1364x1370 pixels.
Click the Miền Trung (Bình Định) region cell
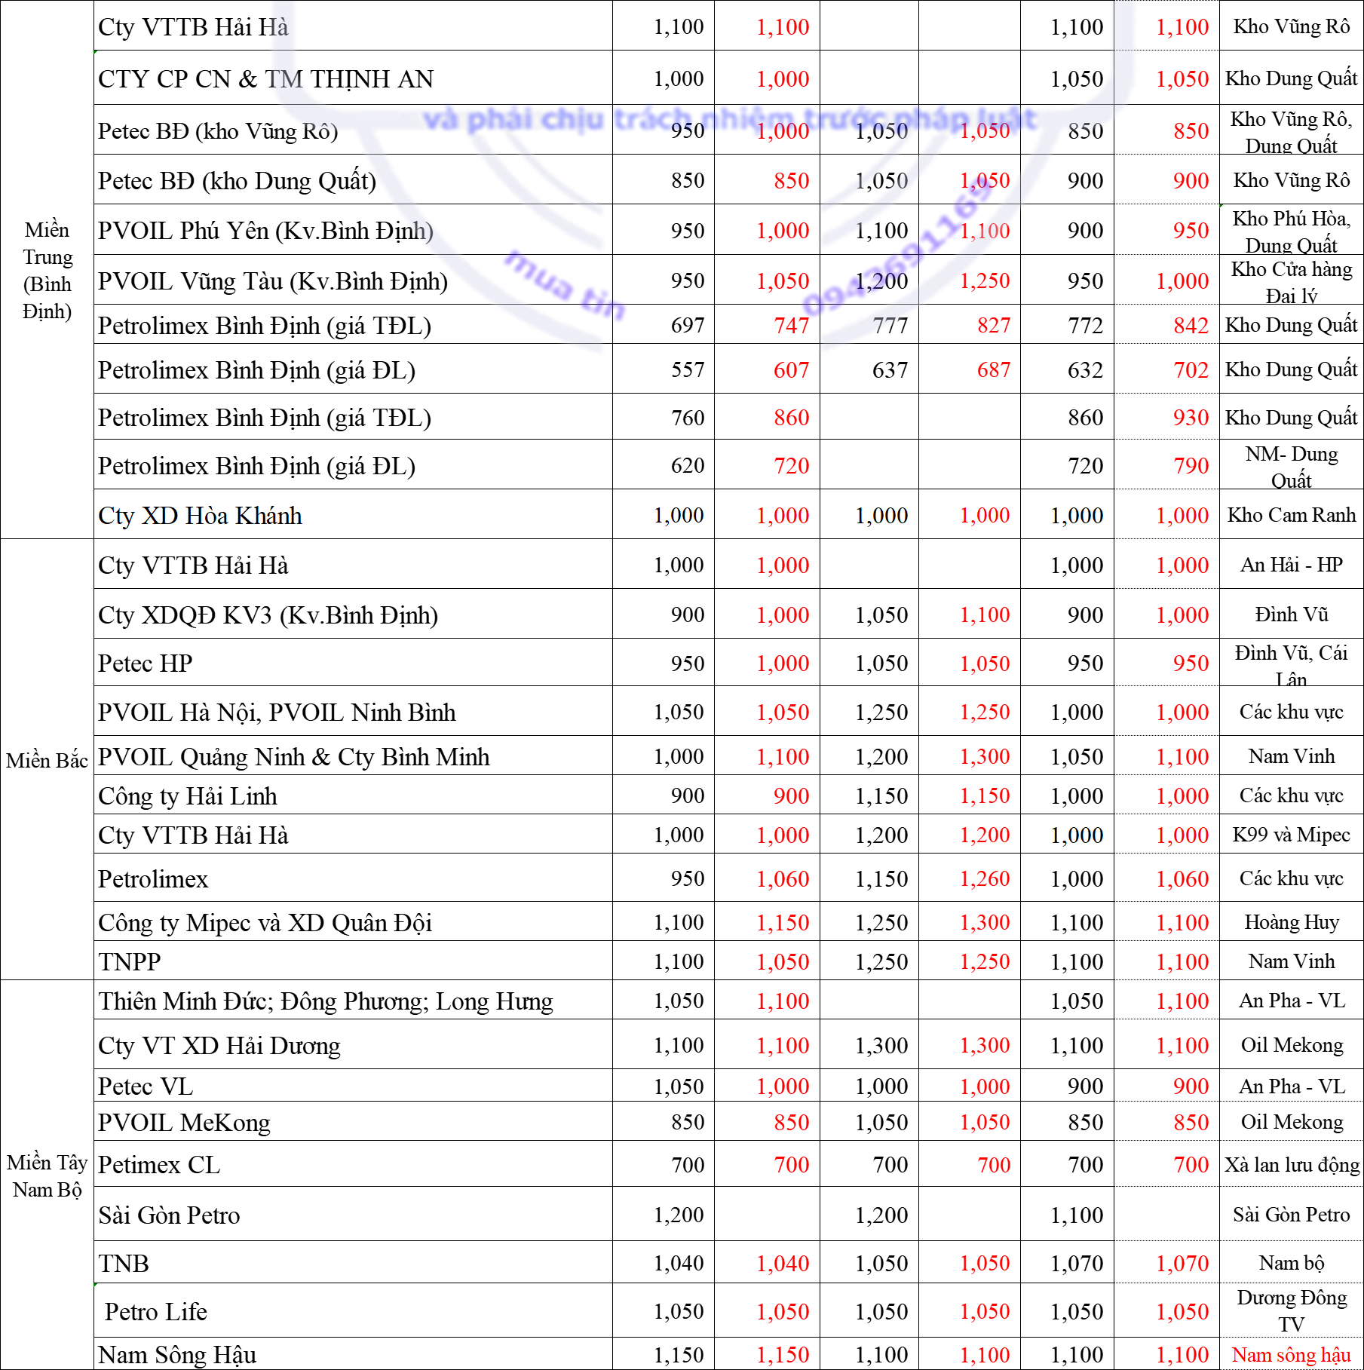(48, 270)
